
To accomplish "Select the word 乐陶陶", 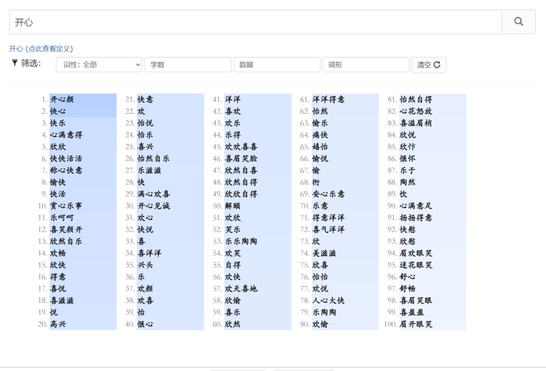I will point(324,312).
